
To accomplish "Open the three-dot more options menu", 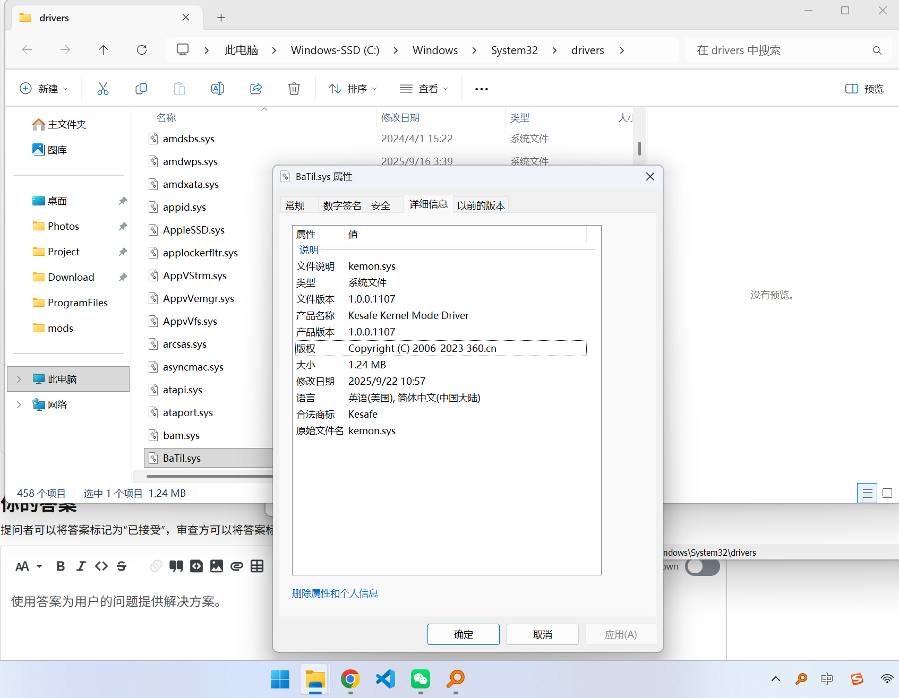I will (482, 89).
